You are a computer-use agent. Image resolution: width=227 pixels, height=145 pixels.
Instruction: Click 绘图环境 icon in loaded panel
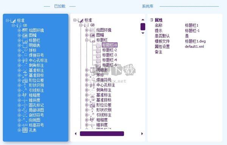tap(25, 30)
